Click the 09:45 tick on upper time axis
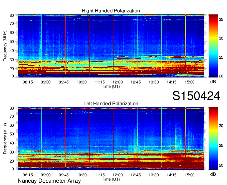Screen dimensions: 227x185 pyautogui.click(x=63, y=82)
